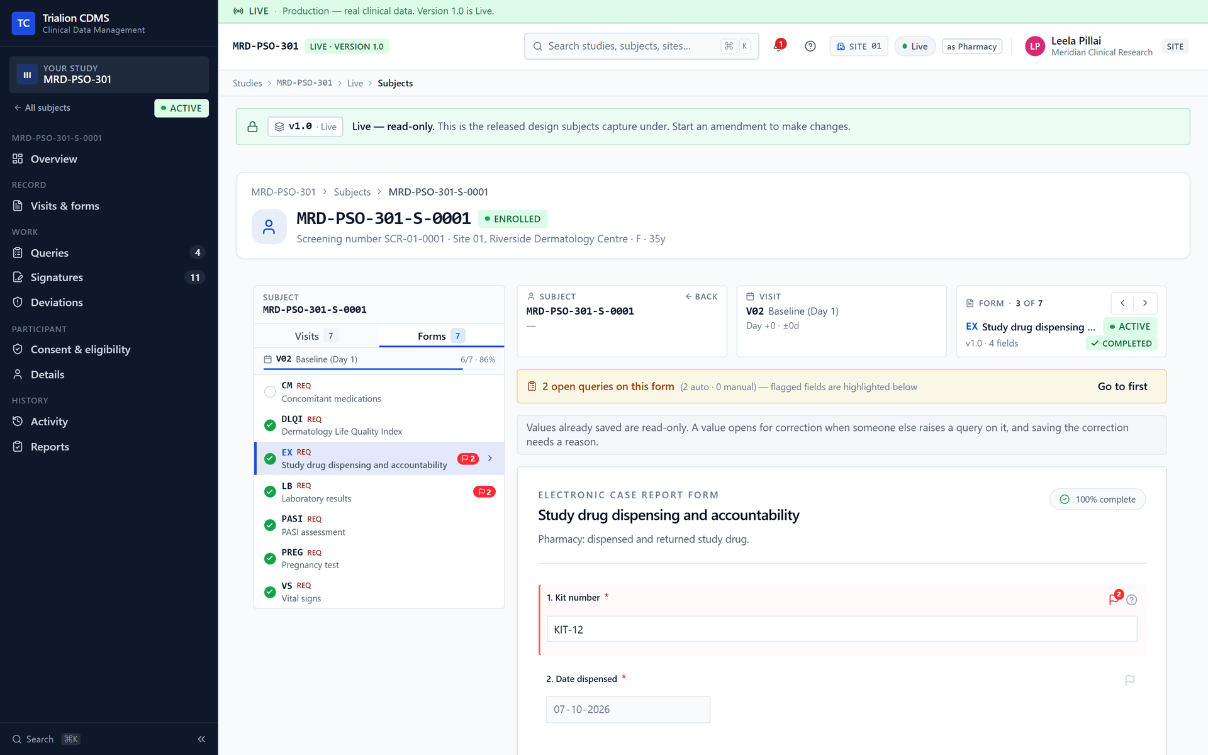Click the Back link in subject card

(x=701, y=296)
